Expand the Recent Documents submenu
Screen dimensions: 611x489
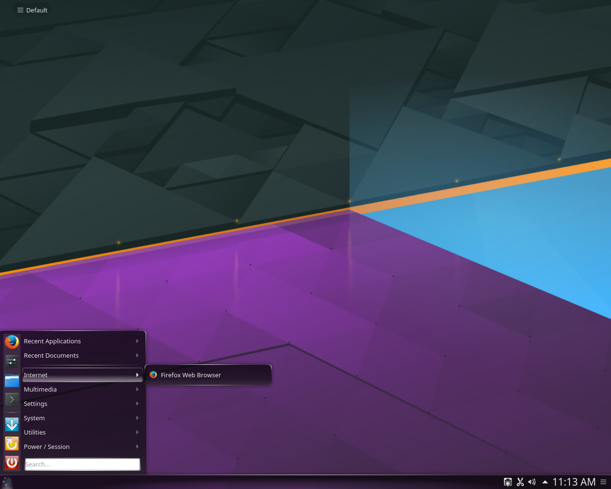82,355
